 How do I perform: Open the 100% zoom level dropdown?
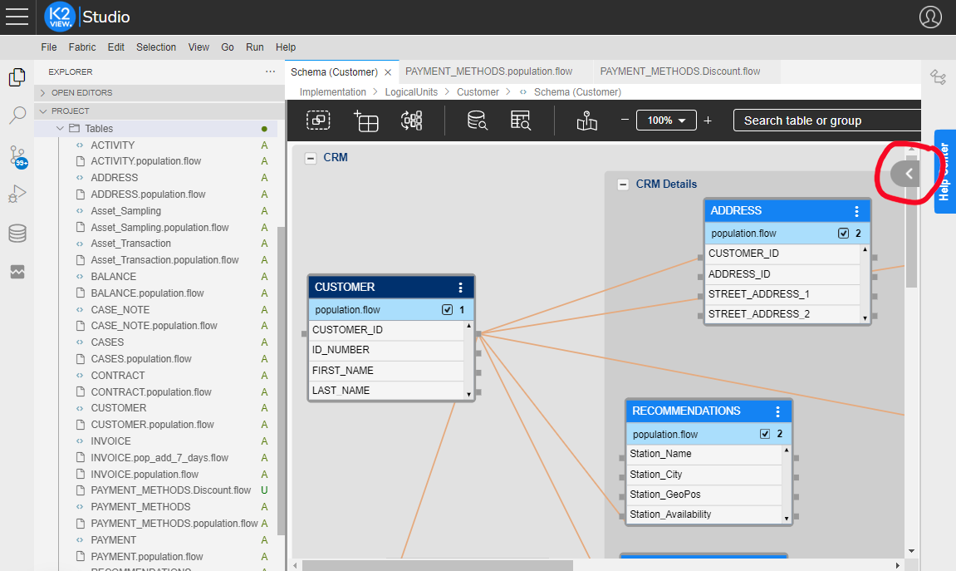(666, 121)
